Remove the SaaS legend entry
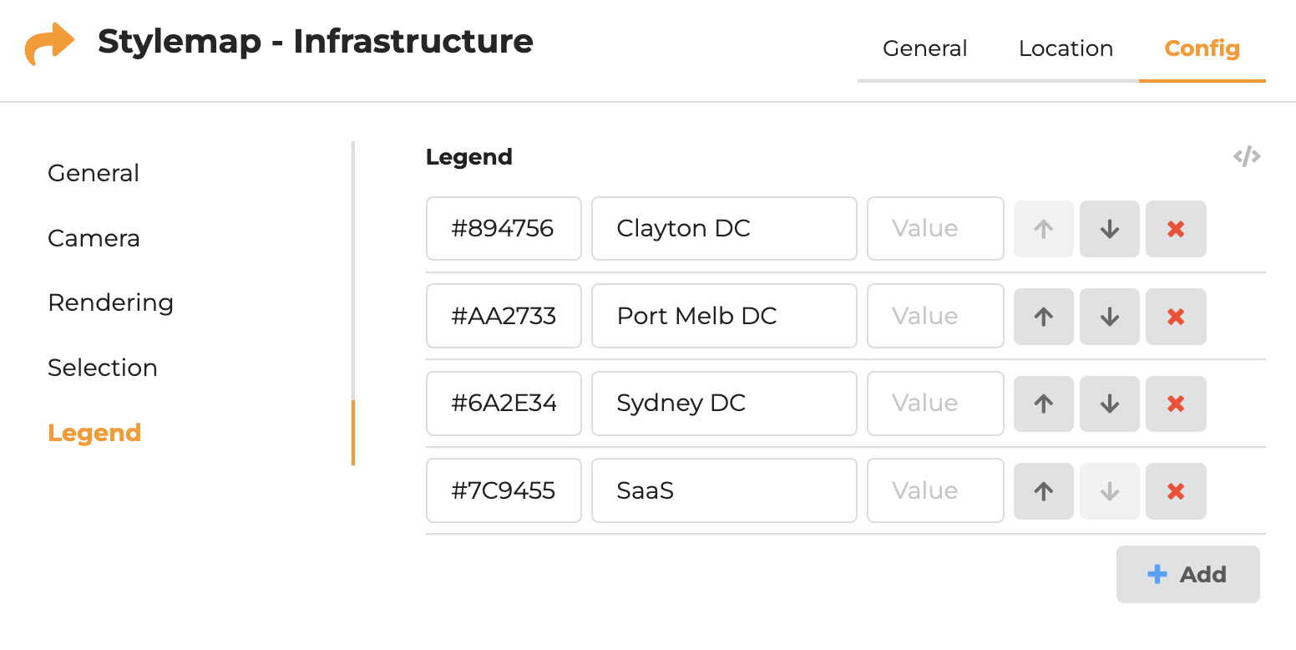 [1176, 491]
